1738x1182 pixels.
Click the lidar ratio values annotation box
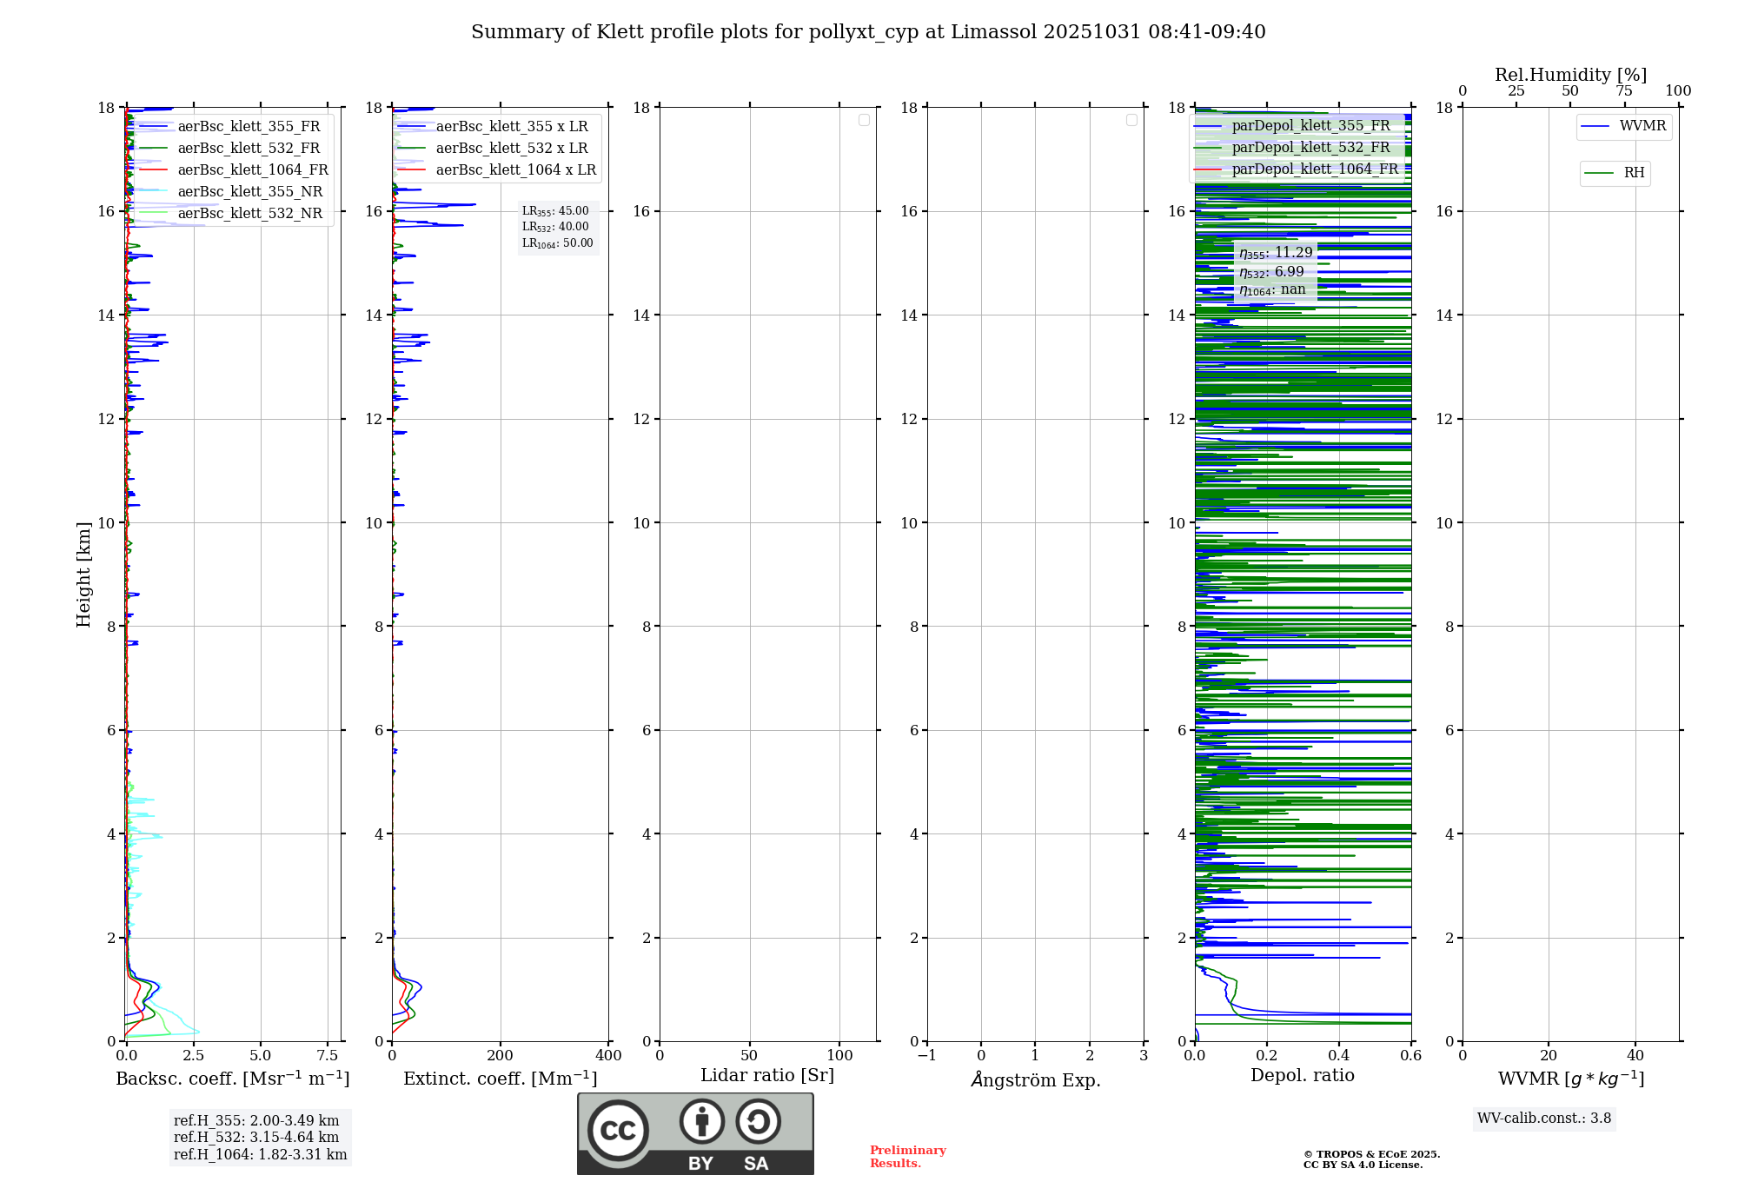click(x=557, y=227)
